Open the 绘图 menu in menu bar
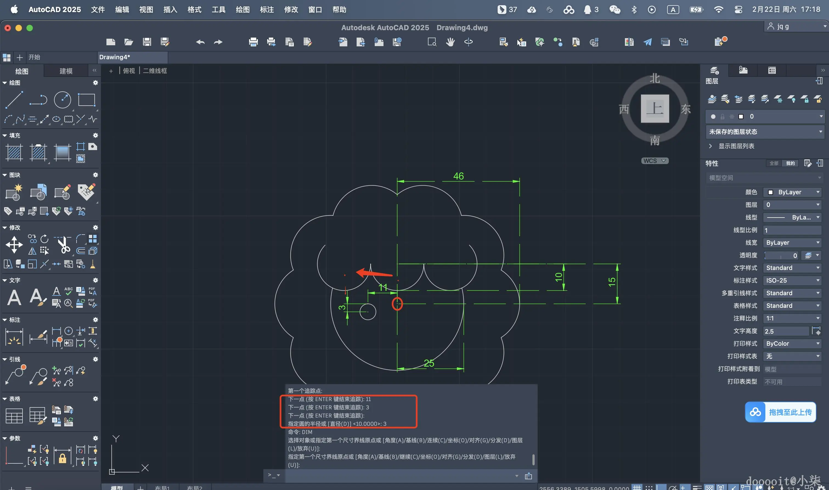Screen dimensions: 829x490 coord(242,10)
